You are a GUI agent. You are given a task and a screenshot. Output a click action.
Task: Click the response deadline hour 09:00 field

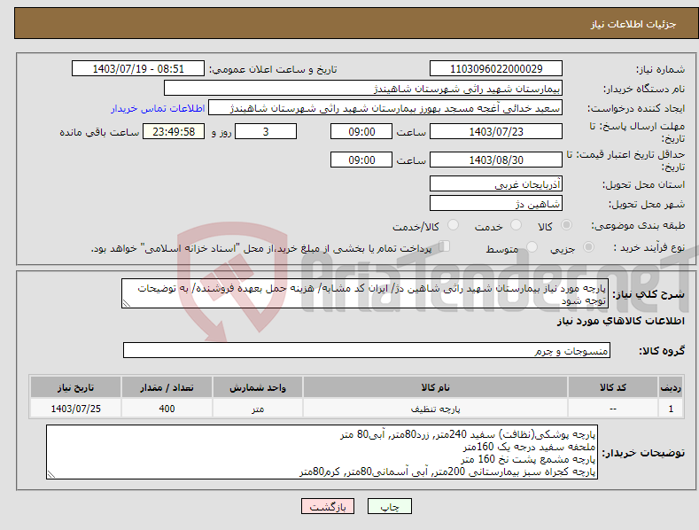(361, 131)
